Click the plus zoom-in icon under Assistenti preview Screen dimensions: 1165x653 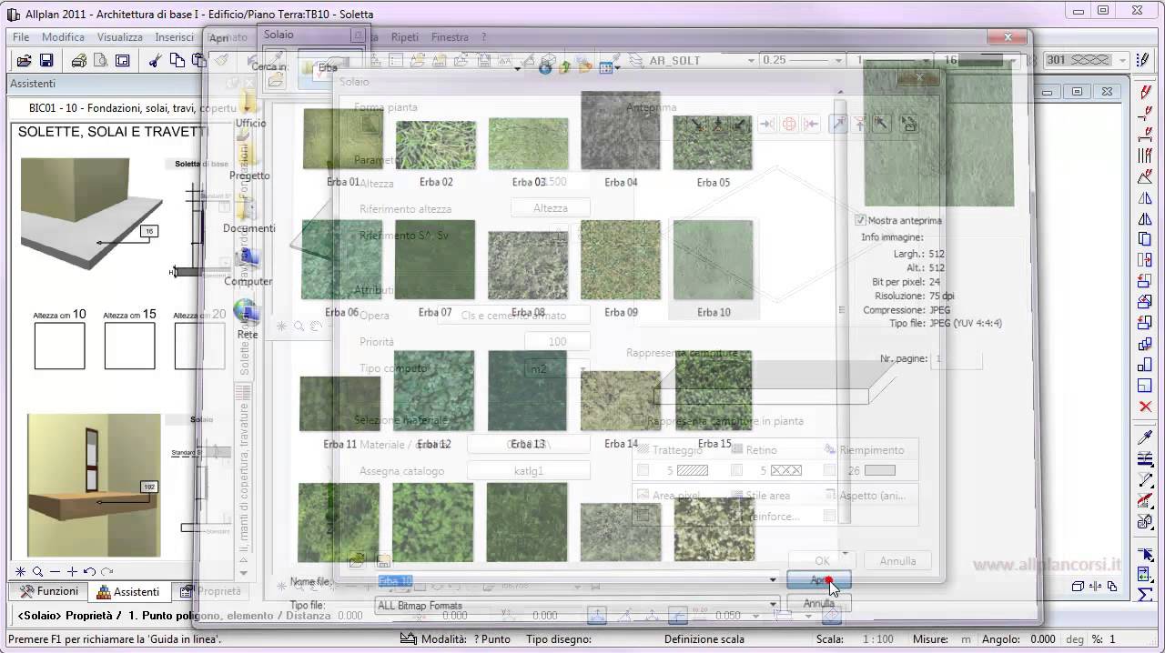click(72, 572)
